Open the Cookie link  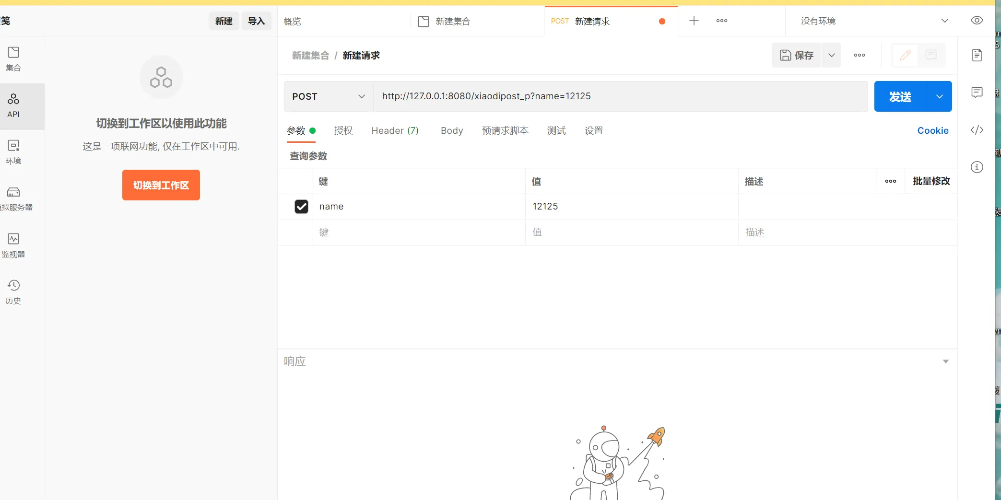tap(932, 130)
